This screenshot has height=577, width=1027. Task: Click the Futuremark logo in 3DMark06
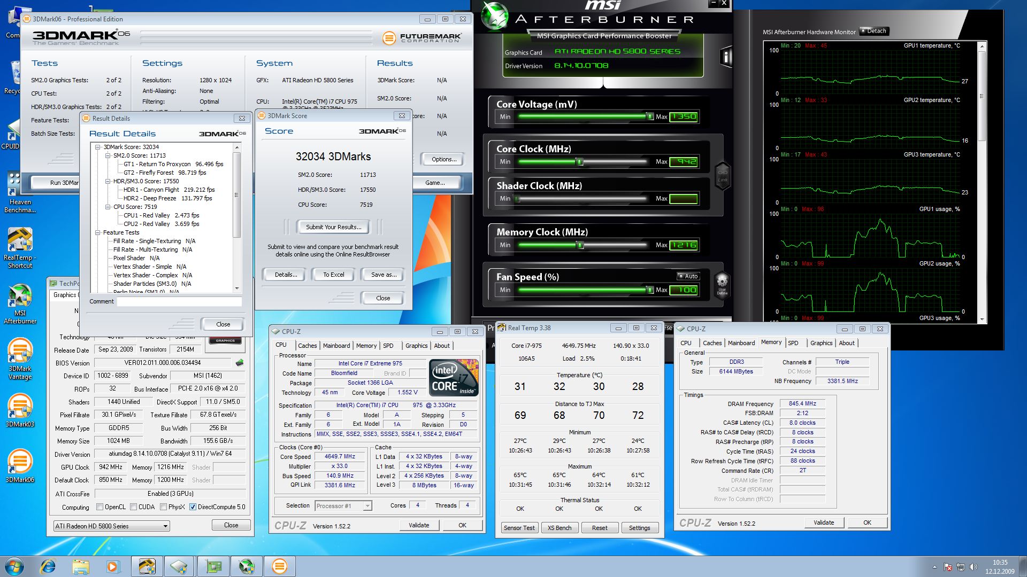point(421,38)
